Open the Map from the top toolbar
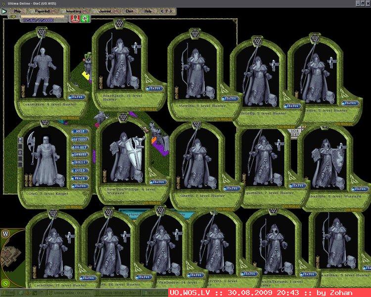This screenshot has width=371, height=297. [x=17, y=11]
